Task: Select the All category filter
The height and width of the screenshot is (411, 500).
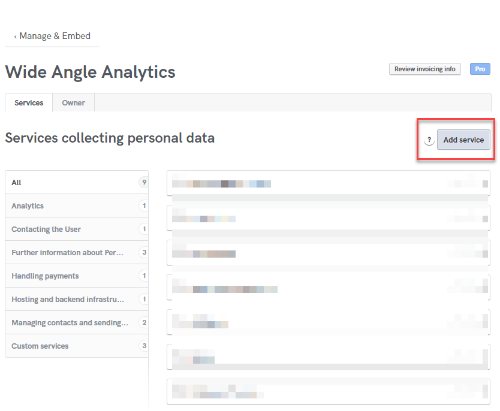Action: (x=77, y=182)
